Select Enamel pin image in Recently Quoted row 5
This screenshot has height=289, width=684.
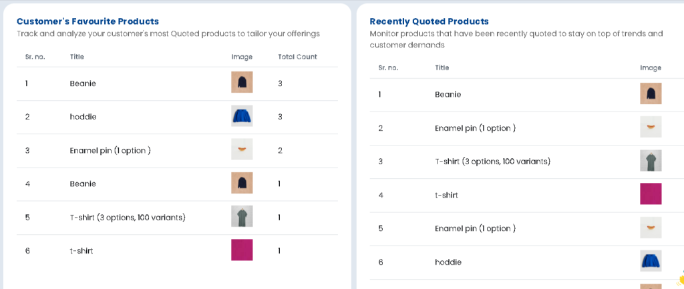[x=651, y=228]
